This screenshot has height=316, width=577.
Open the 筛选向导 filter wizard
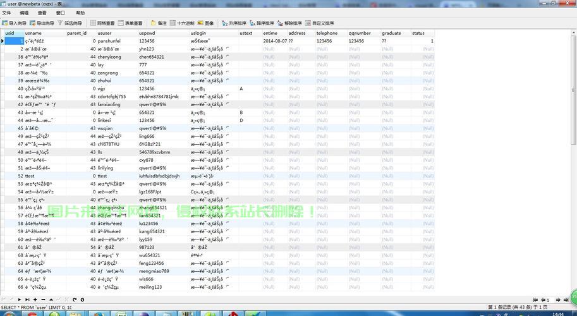pyautogui.click(x=70, y=23)
